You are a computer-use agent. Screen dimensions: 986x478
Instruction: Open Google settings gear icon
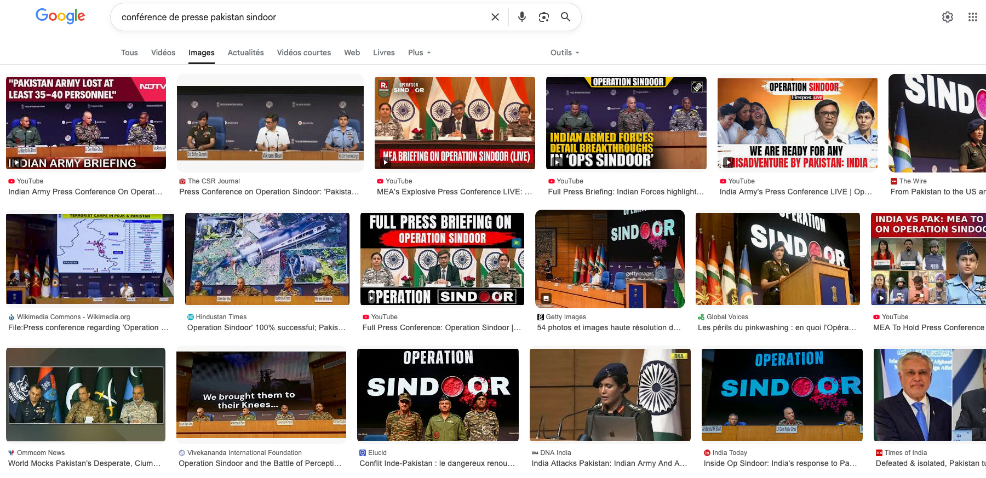(947, 17)
